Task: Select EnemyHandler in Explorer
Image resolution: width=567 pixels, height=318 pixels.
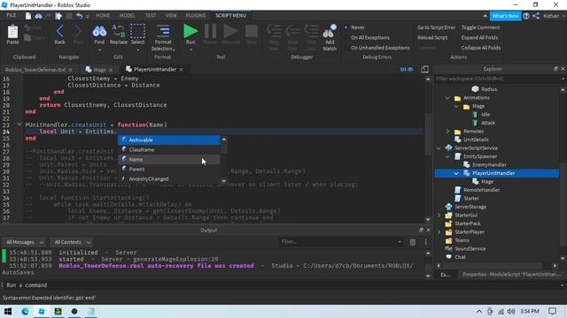Action: click(489, 165)
